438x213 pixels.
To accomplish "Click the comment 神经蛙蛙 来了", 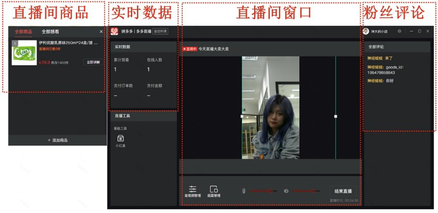I will (380, 59).
